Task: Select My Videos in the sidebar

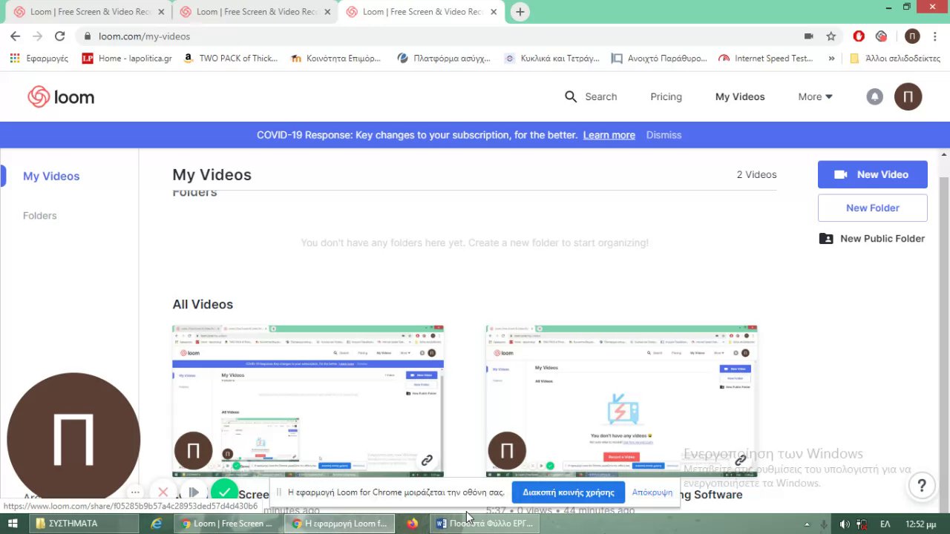Action: coord(51,176)
